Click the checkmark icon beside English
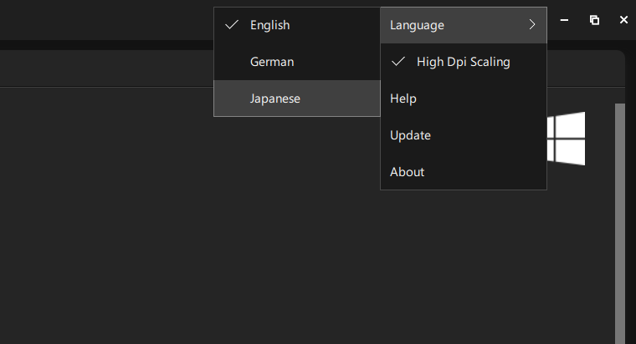Image resolution: width=636 pixels, height=344 pixels. 232,25
